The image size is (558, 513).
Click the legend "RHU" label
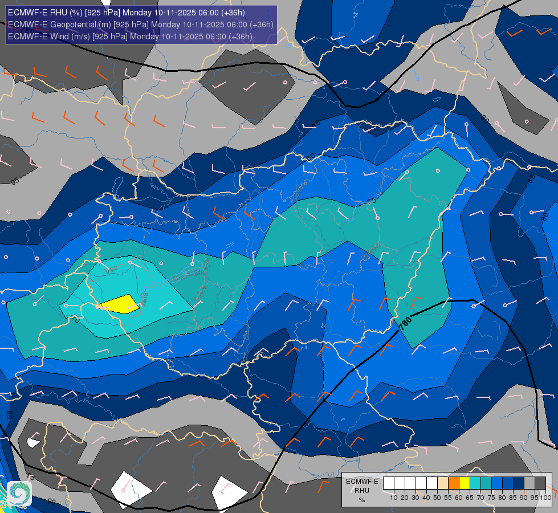tap(362, 491)
